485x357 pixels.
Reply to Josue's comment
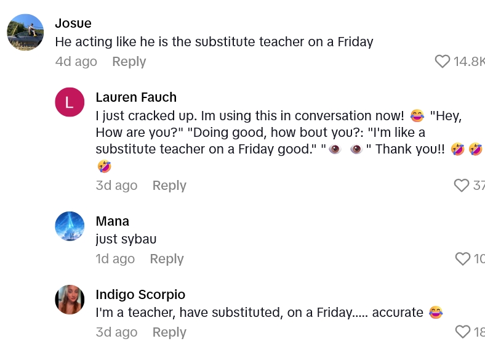tap(129, 62)
